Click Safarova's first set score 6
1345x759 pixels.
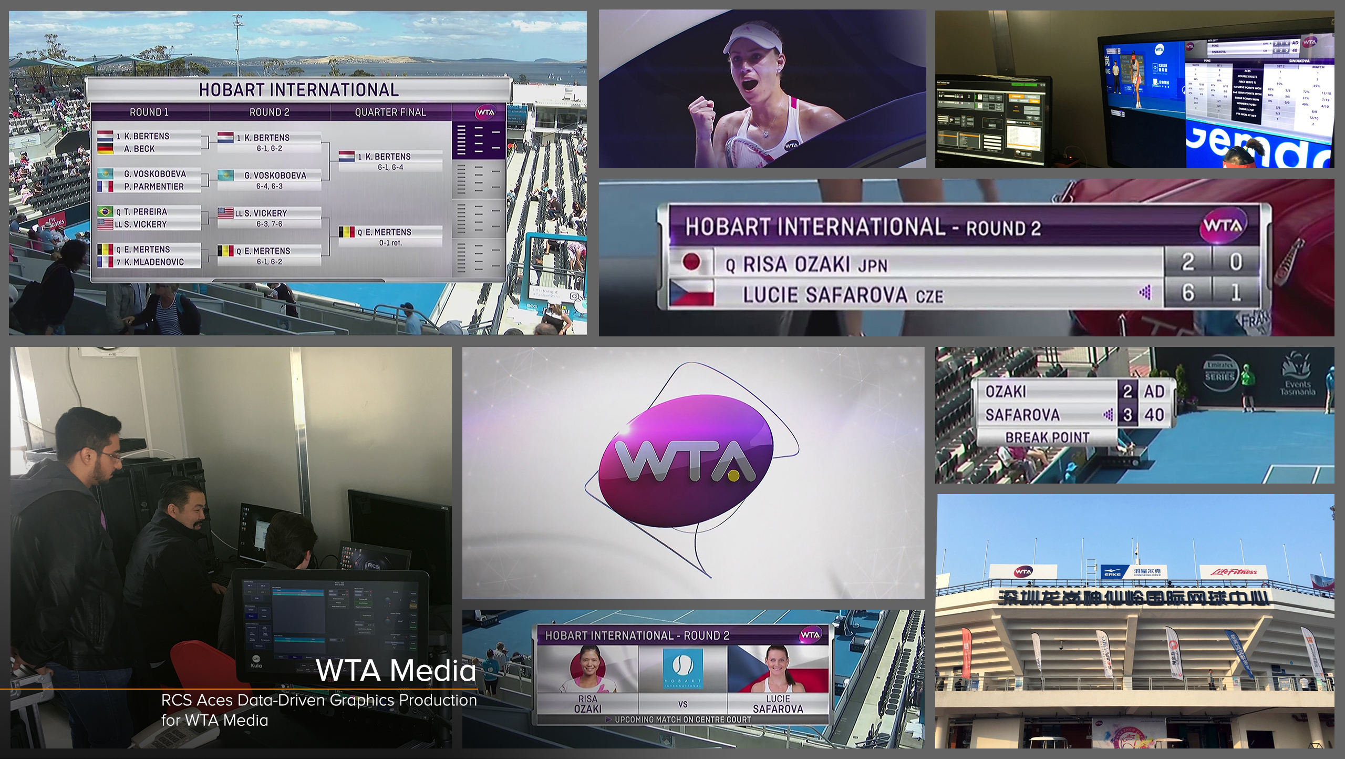[1187, 293]
